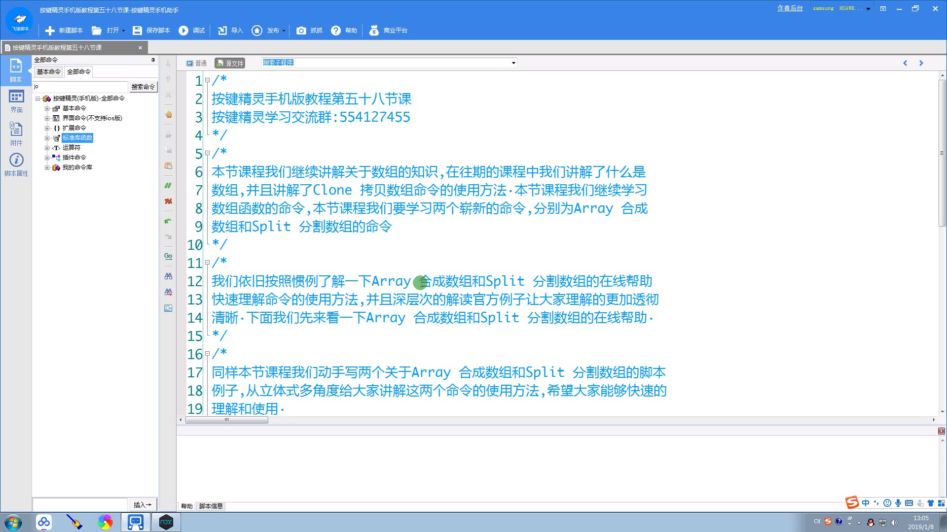Screen dimensions: 947x532
Task: Switch to the 全部命令 tab
Action: [78, 71]
